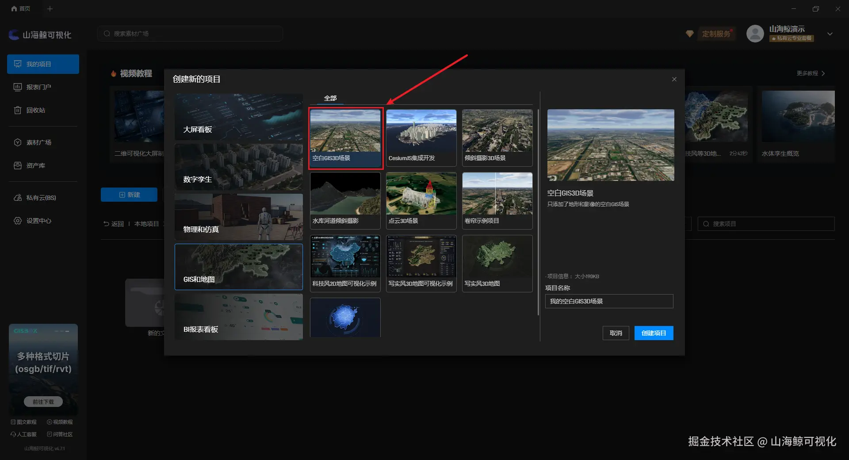Click the 首页 home tab icon

tap(14, 8)
